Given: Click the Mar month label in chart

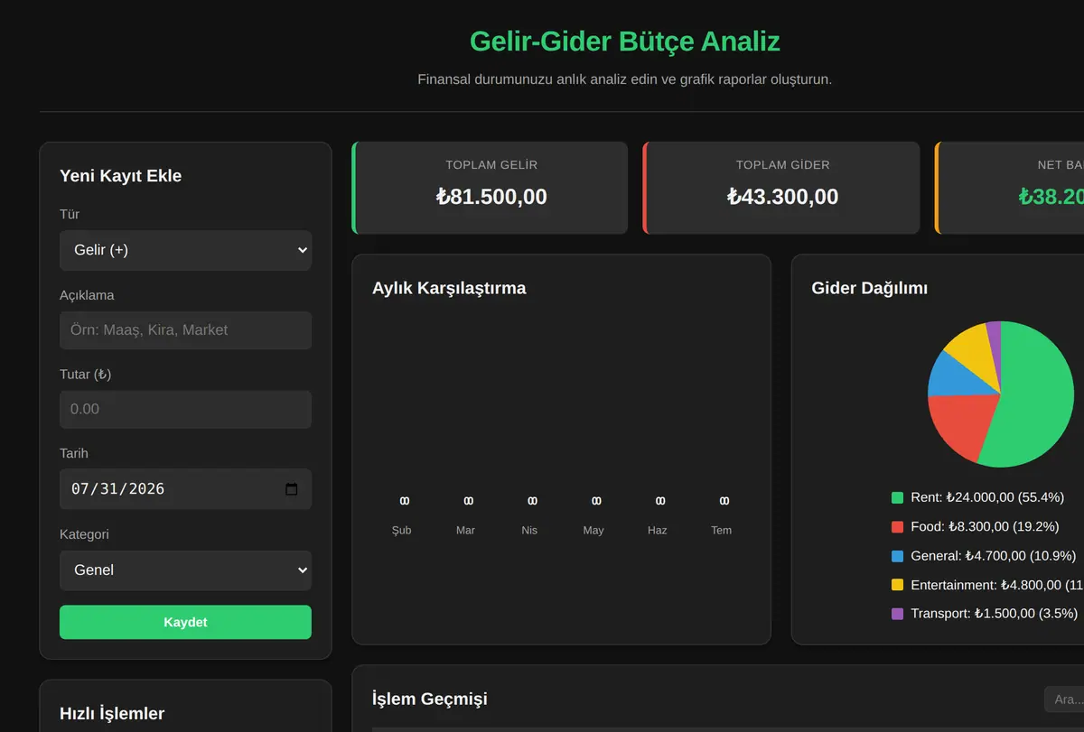Looking at the screenshot, I should tap(465, 531).
